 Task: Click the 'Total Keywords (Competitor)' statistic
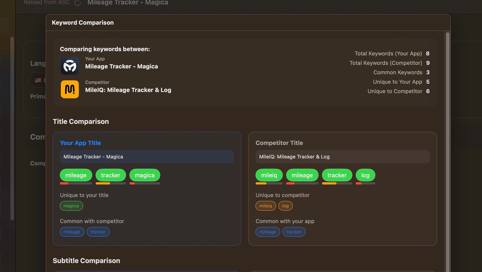click(x=390, y=63)
